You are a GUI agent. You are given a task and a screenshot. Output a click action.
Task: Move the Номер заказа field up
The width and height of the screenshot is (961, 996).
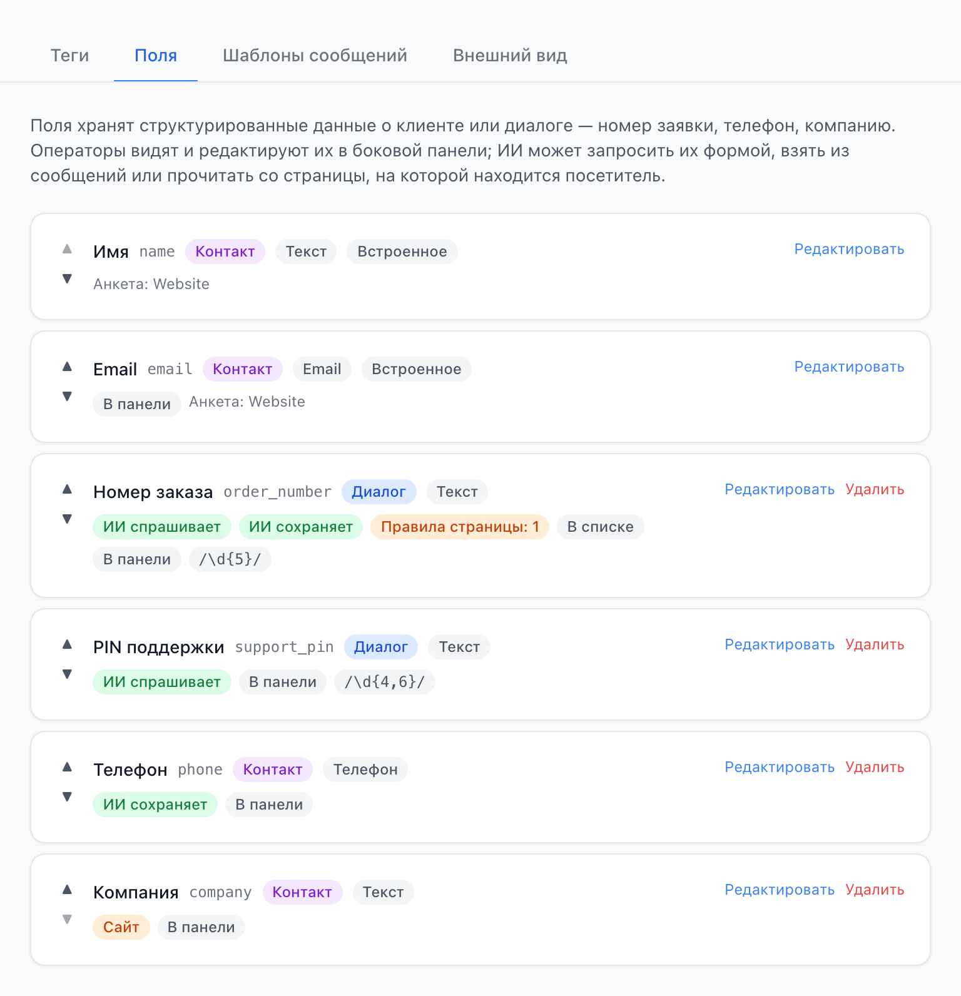coord(67,489)
